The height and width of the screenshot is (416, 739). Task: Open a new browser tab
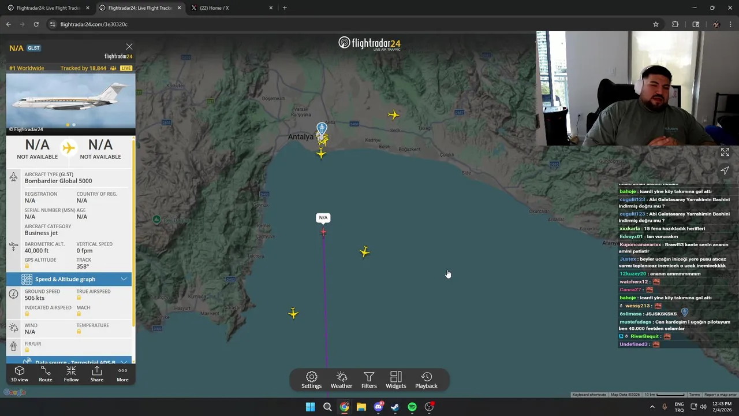pos(285,8)
